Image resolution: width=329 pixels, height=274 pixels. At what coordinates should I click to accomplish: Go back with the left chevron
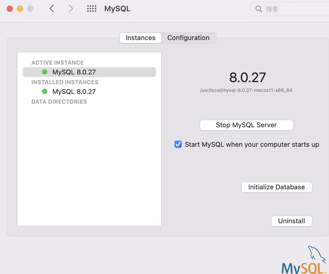click(x=52, y=9)
